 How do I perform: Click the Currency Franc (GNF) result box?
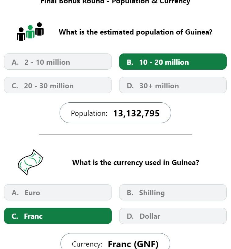[115, 241]
